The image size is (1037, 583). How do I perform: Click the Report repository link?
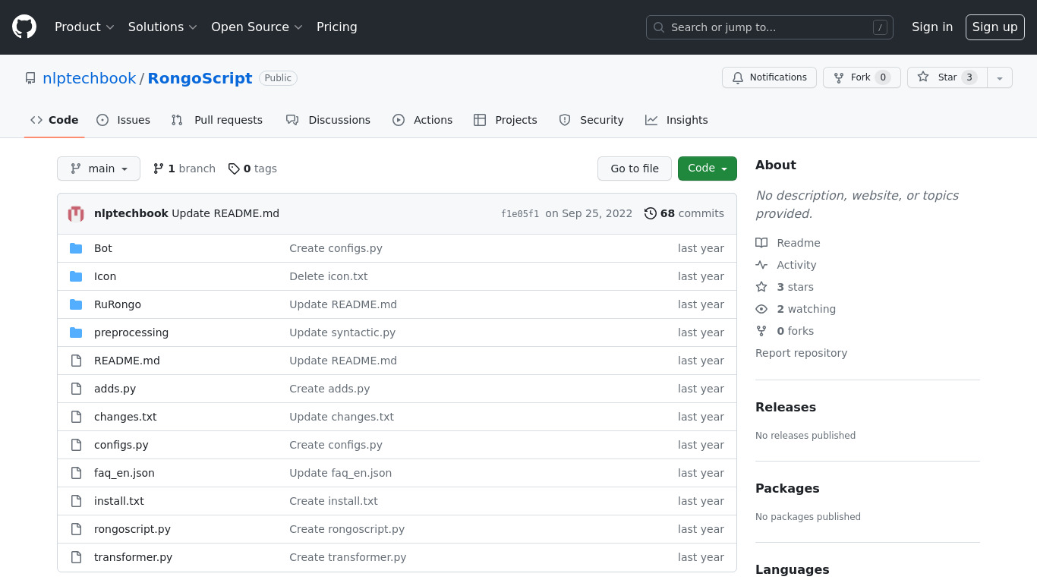pyautogui.click(x=801, y=353)
